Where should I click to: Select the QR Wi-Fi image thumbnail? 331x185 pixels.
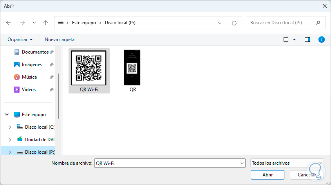[89, 68]
